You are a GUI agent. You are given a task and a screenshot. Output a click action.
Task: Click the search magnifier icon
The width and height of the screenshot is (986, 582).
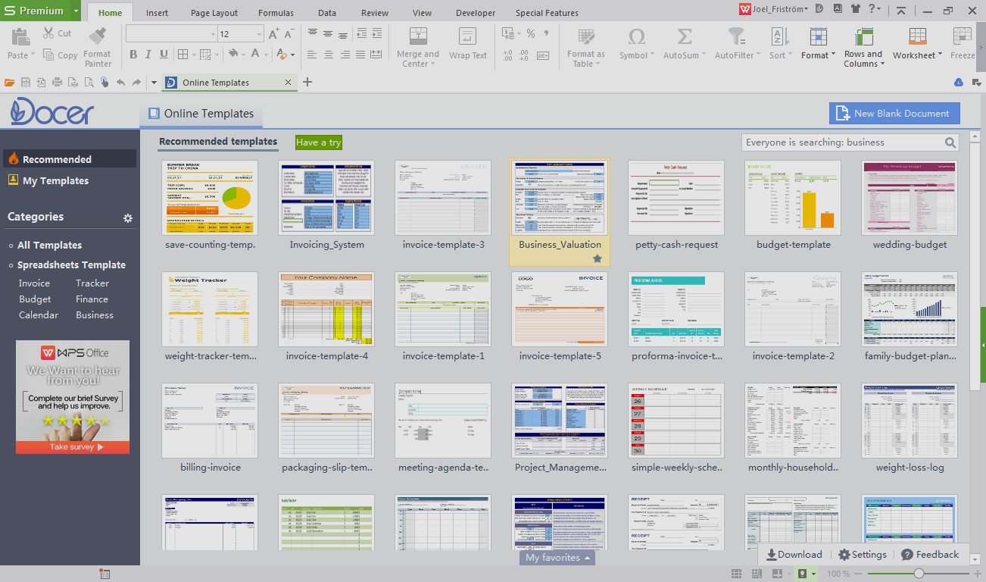[950, 142]
